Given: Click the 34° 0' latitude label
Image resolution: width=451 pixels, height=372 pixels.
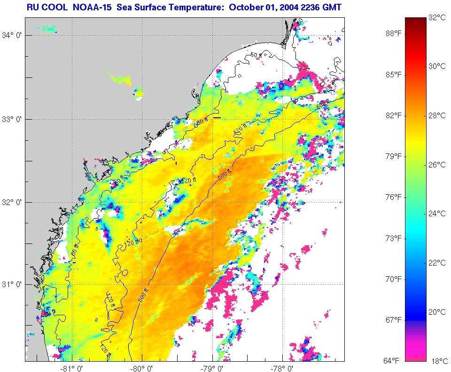Looking at the screenshot, I should point(12,36).
